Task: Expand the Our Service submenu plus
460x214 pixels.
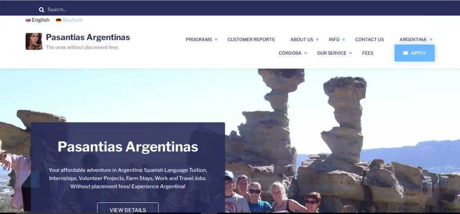Action: [350, 53]
